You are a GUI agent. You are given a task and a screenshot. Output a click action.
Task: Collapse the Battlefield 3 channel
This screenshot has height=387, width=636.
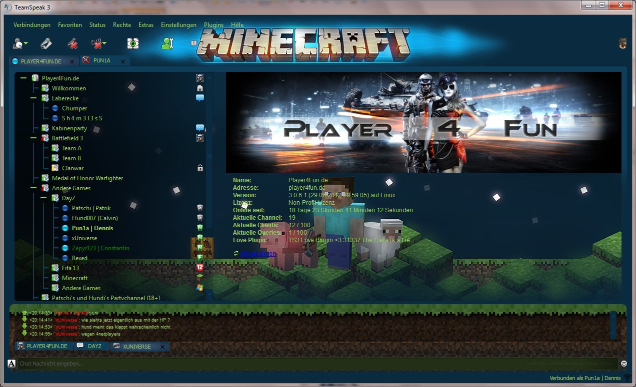coord(33,138)
